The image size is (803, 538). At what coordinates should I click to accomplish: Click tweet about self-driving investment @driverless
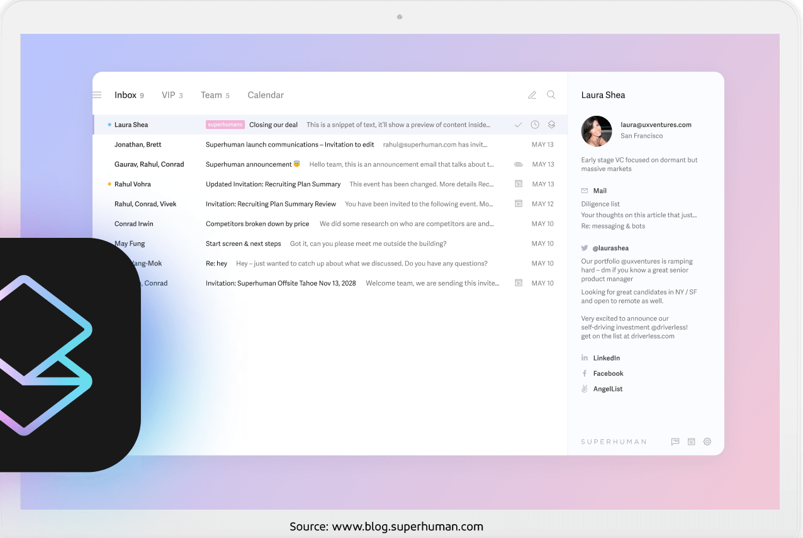[634, 327]
